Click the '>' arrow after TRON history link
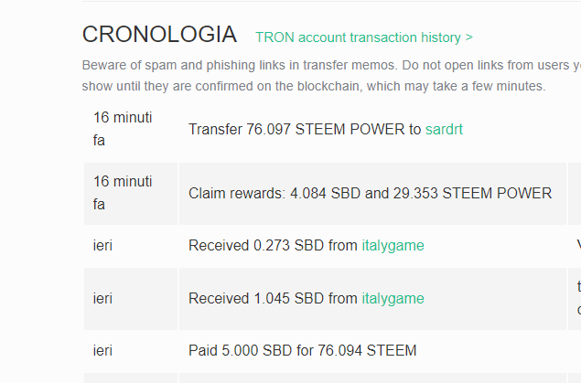The height and width of the screenshot is (383, 581). coord(468,37)
